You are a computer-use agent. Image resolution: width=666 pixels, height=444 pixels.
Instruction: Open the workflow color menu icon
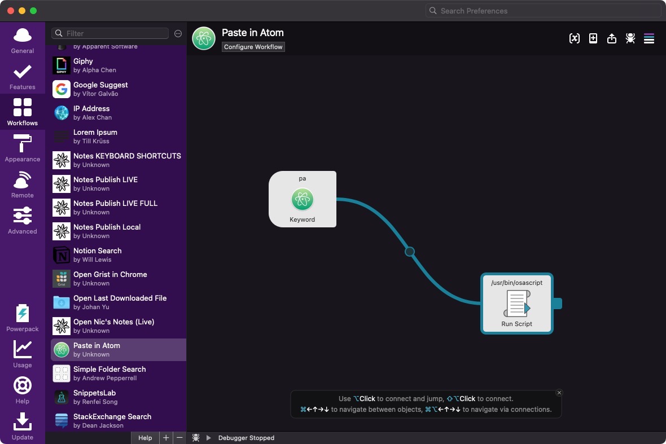pos(649,38)
